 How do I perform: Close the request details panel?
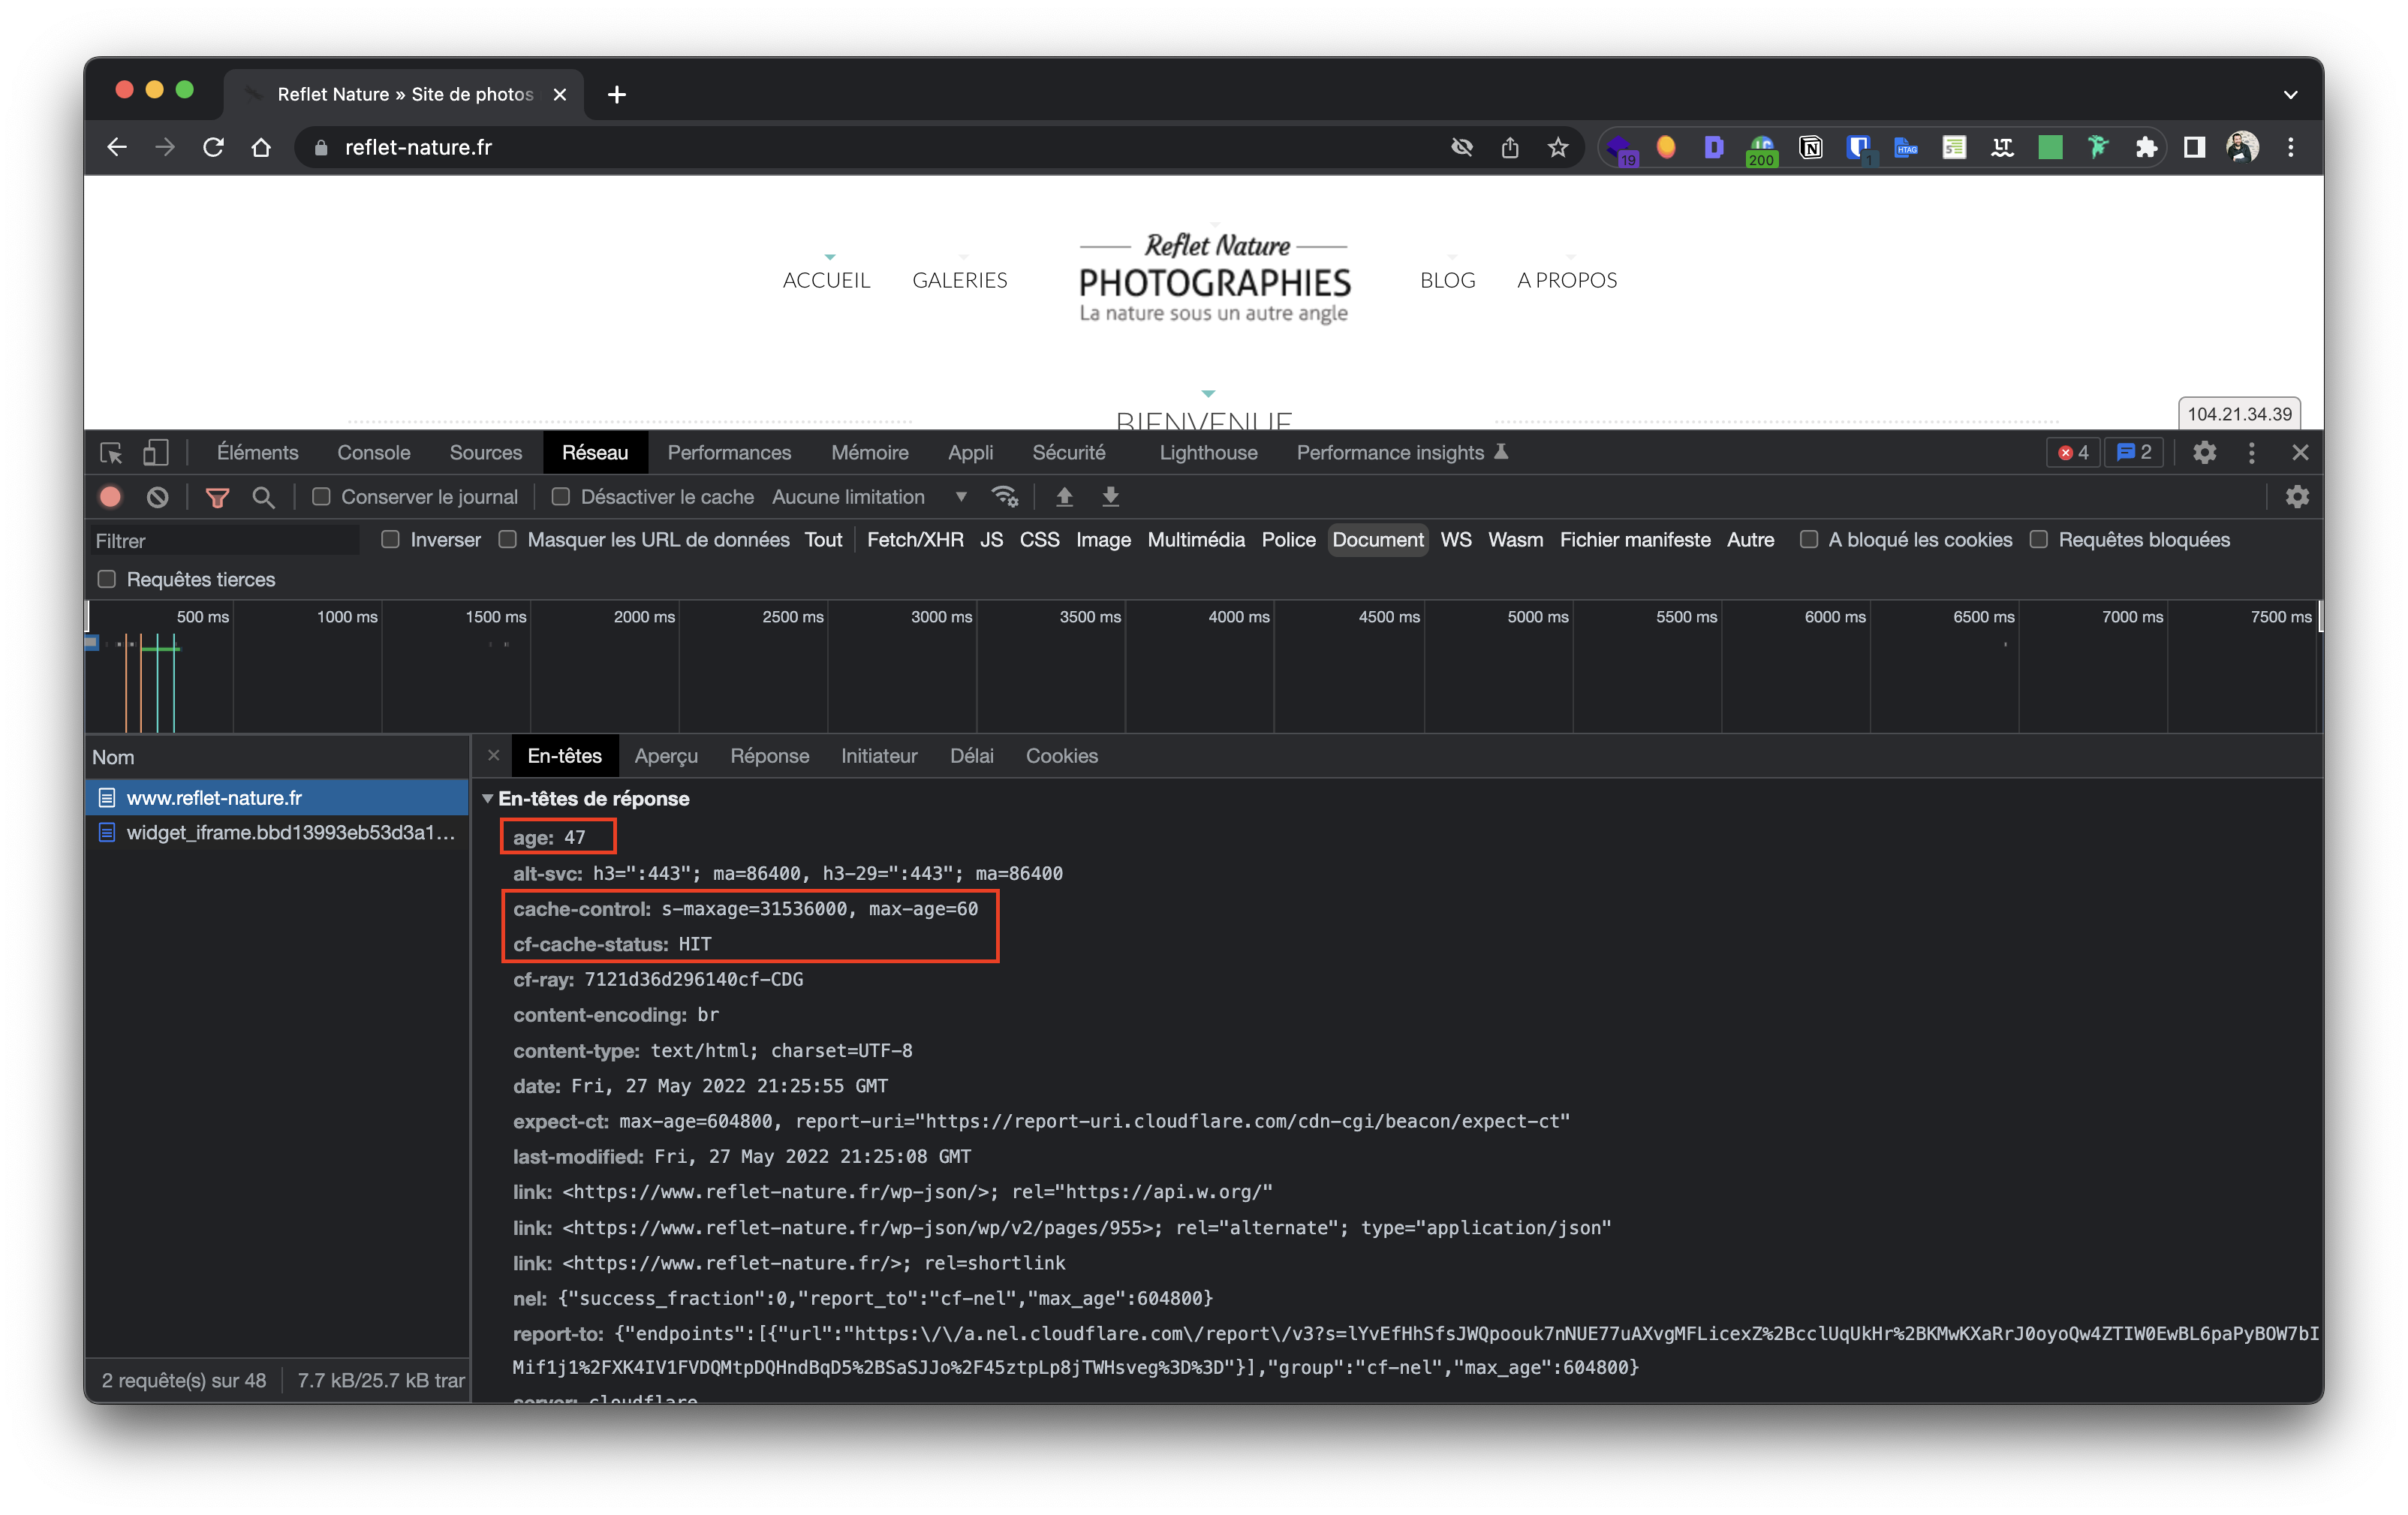493,756
